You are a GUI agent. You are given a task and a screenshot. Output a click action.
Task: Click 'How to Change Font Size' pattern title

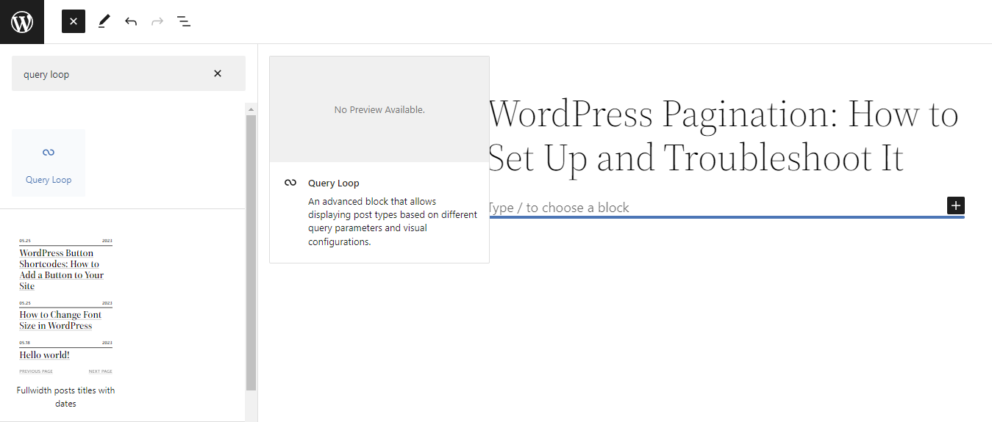coord(60,320)
